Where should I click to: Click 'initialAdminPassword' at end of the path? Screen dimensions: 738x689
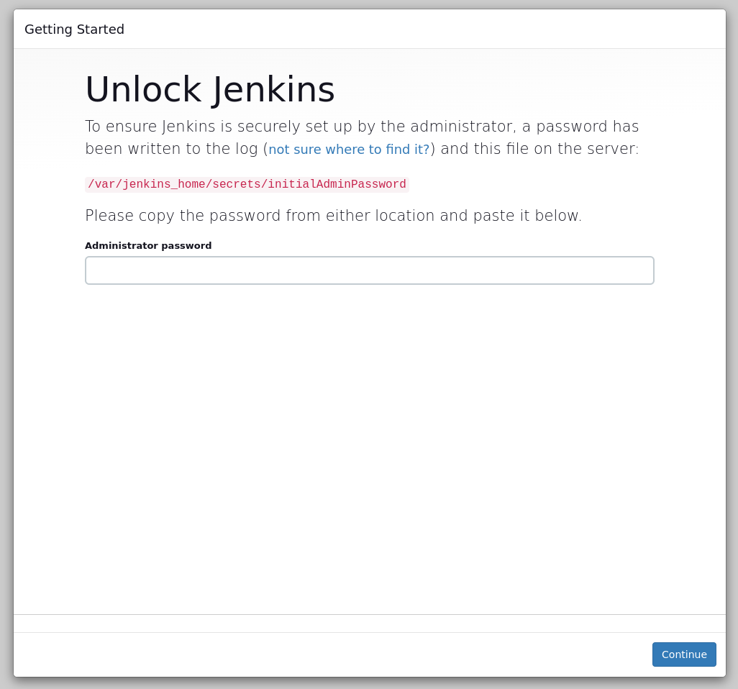(x=337, y=185)
